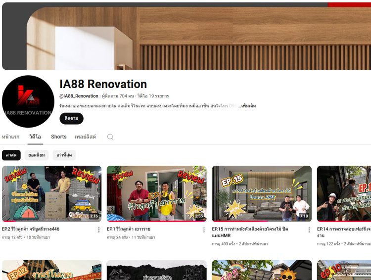
Task: Open the EP.11 video thumbnail
Action: [x=262, y=270]
